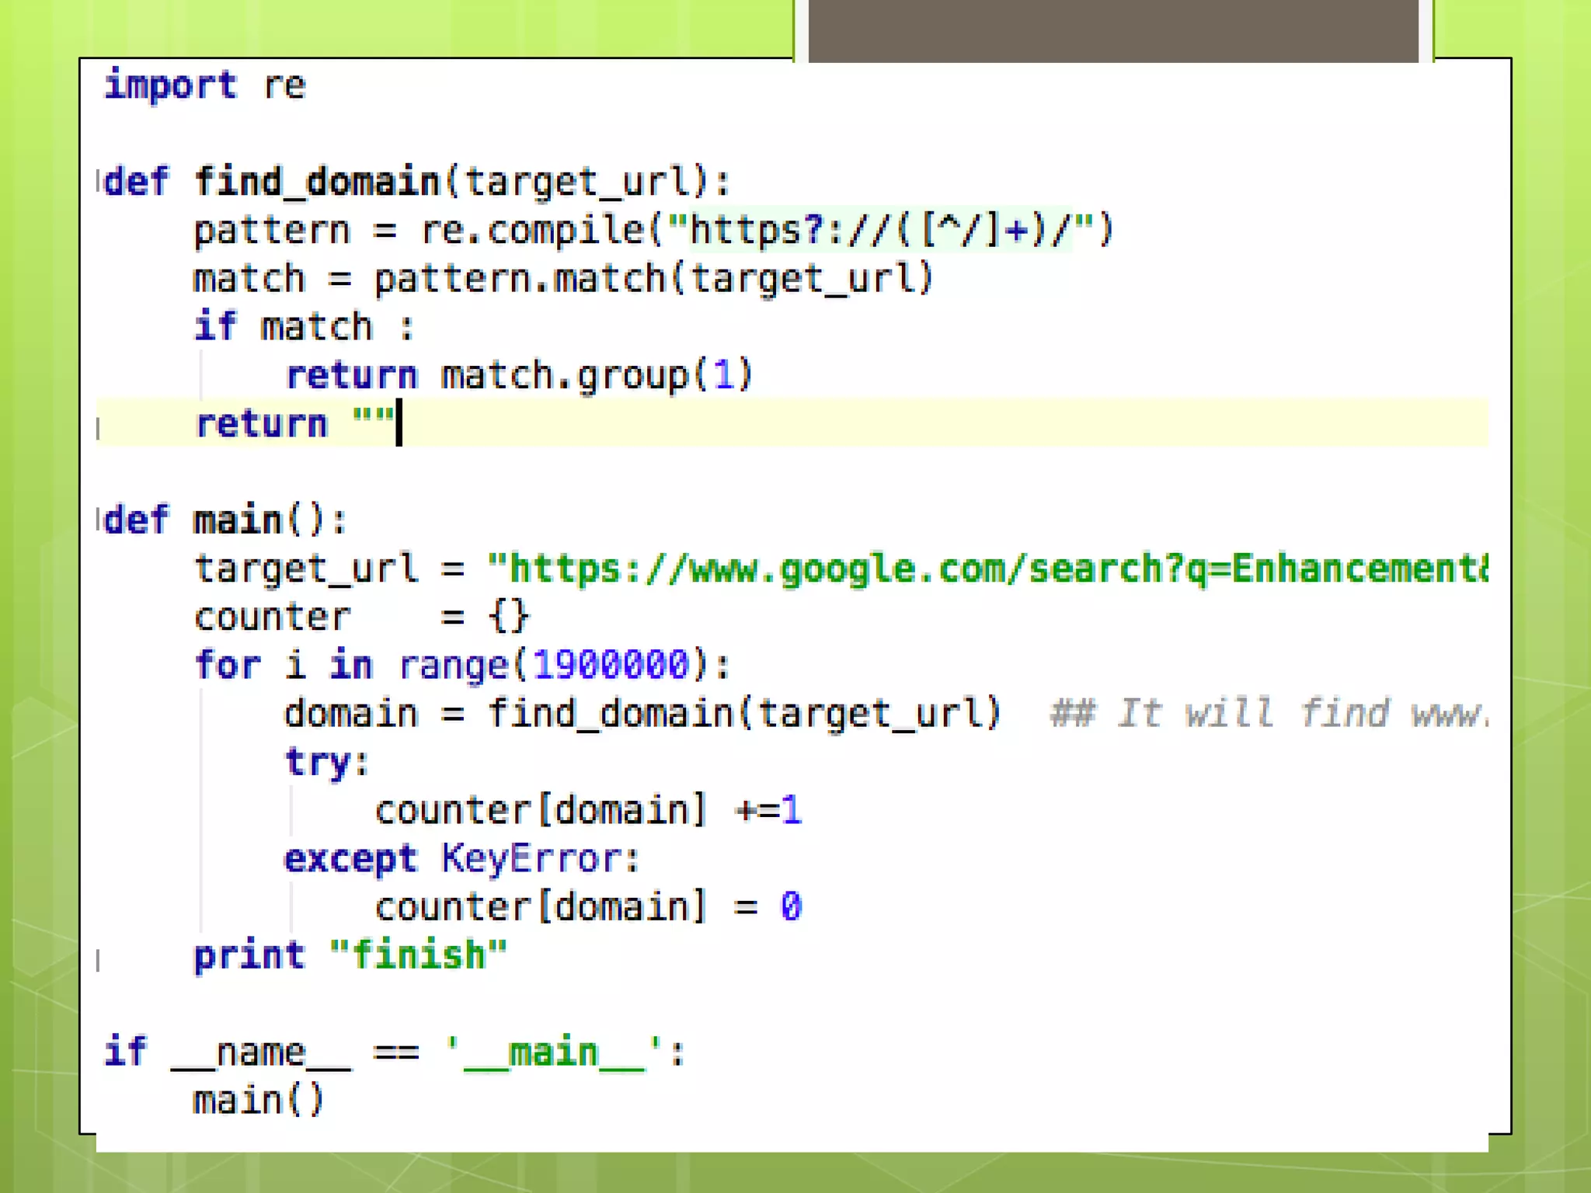Screen dimensions: 1591x1193
Task: Click the '## It will find www' comment
Action: click(1268, 714)
